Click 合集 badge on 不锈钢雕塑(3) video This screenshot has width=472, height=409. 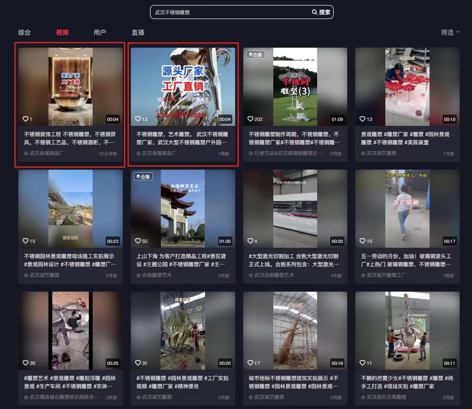coord(256,55)
